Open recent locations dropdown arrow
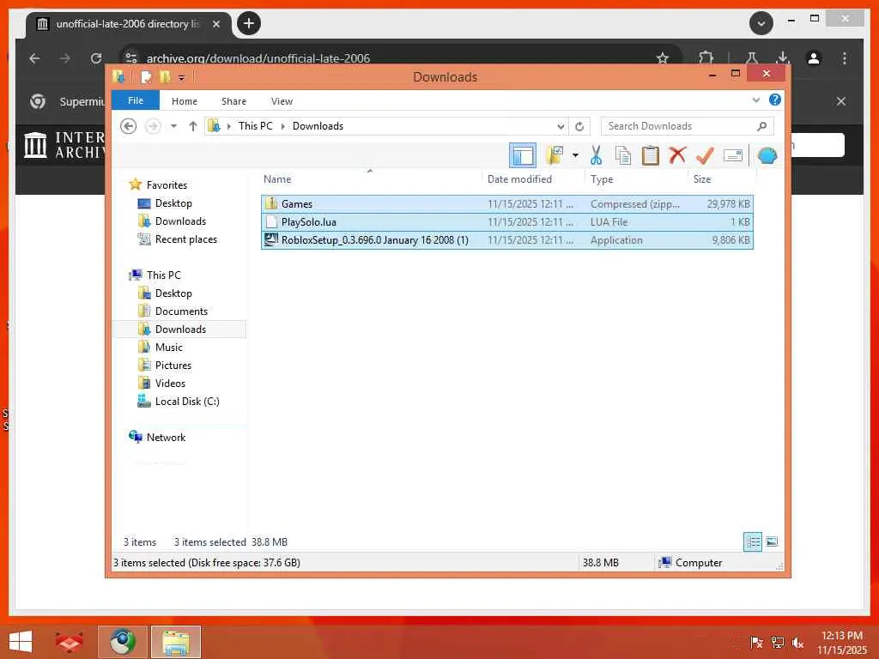The width and height of the screenshot is (879, 659). (x=173, y=126)
